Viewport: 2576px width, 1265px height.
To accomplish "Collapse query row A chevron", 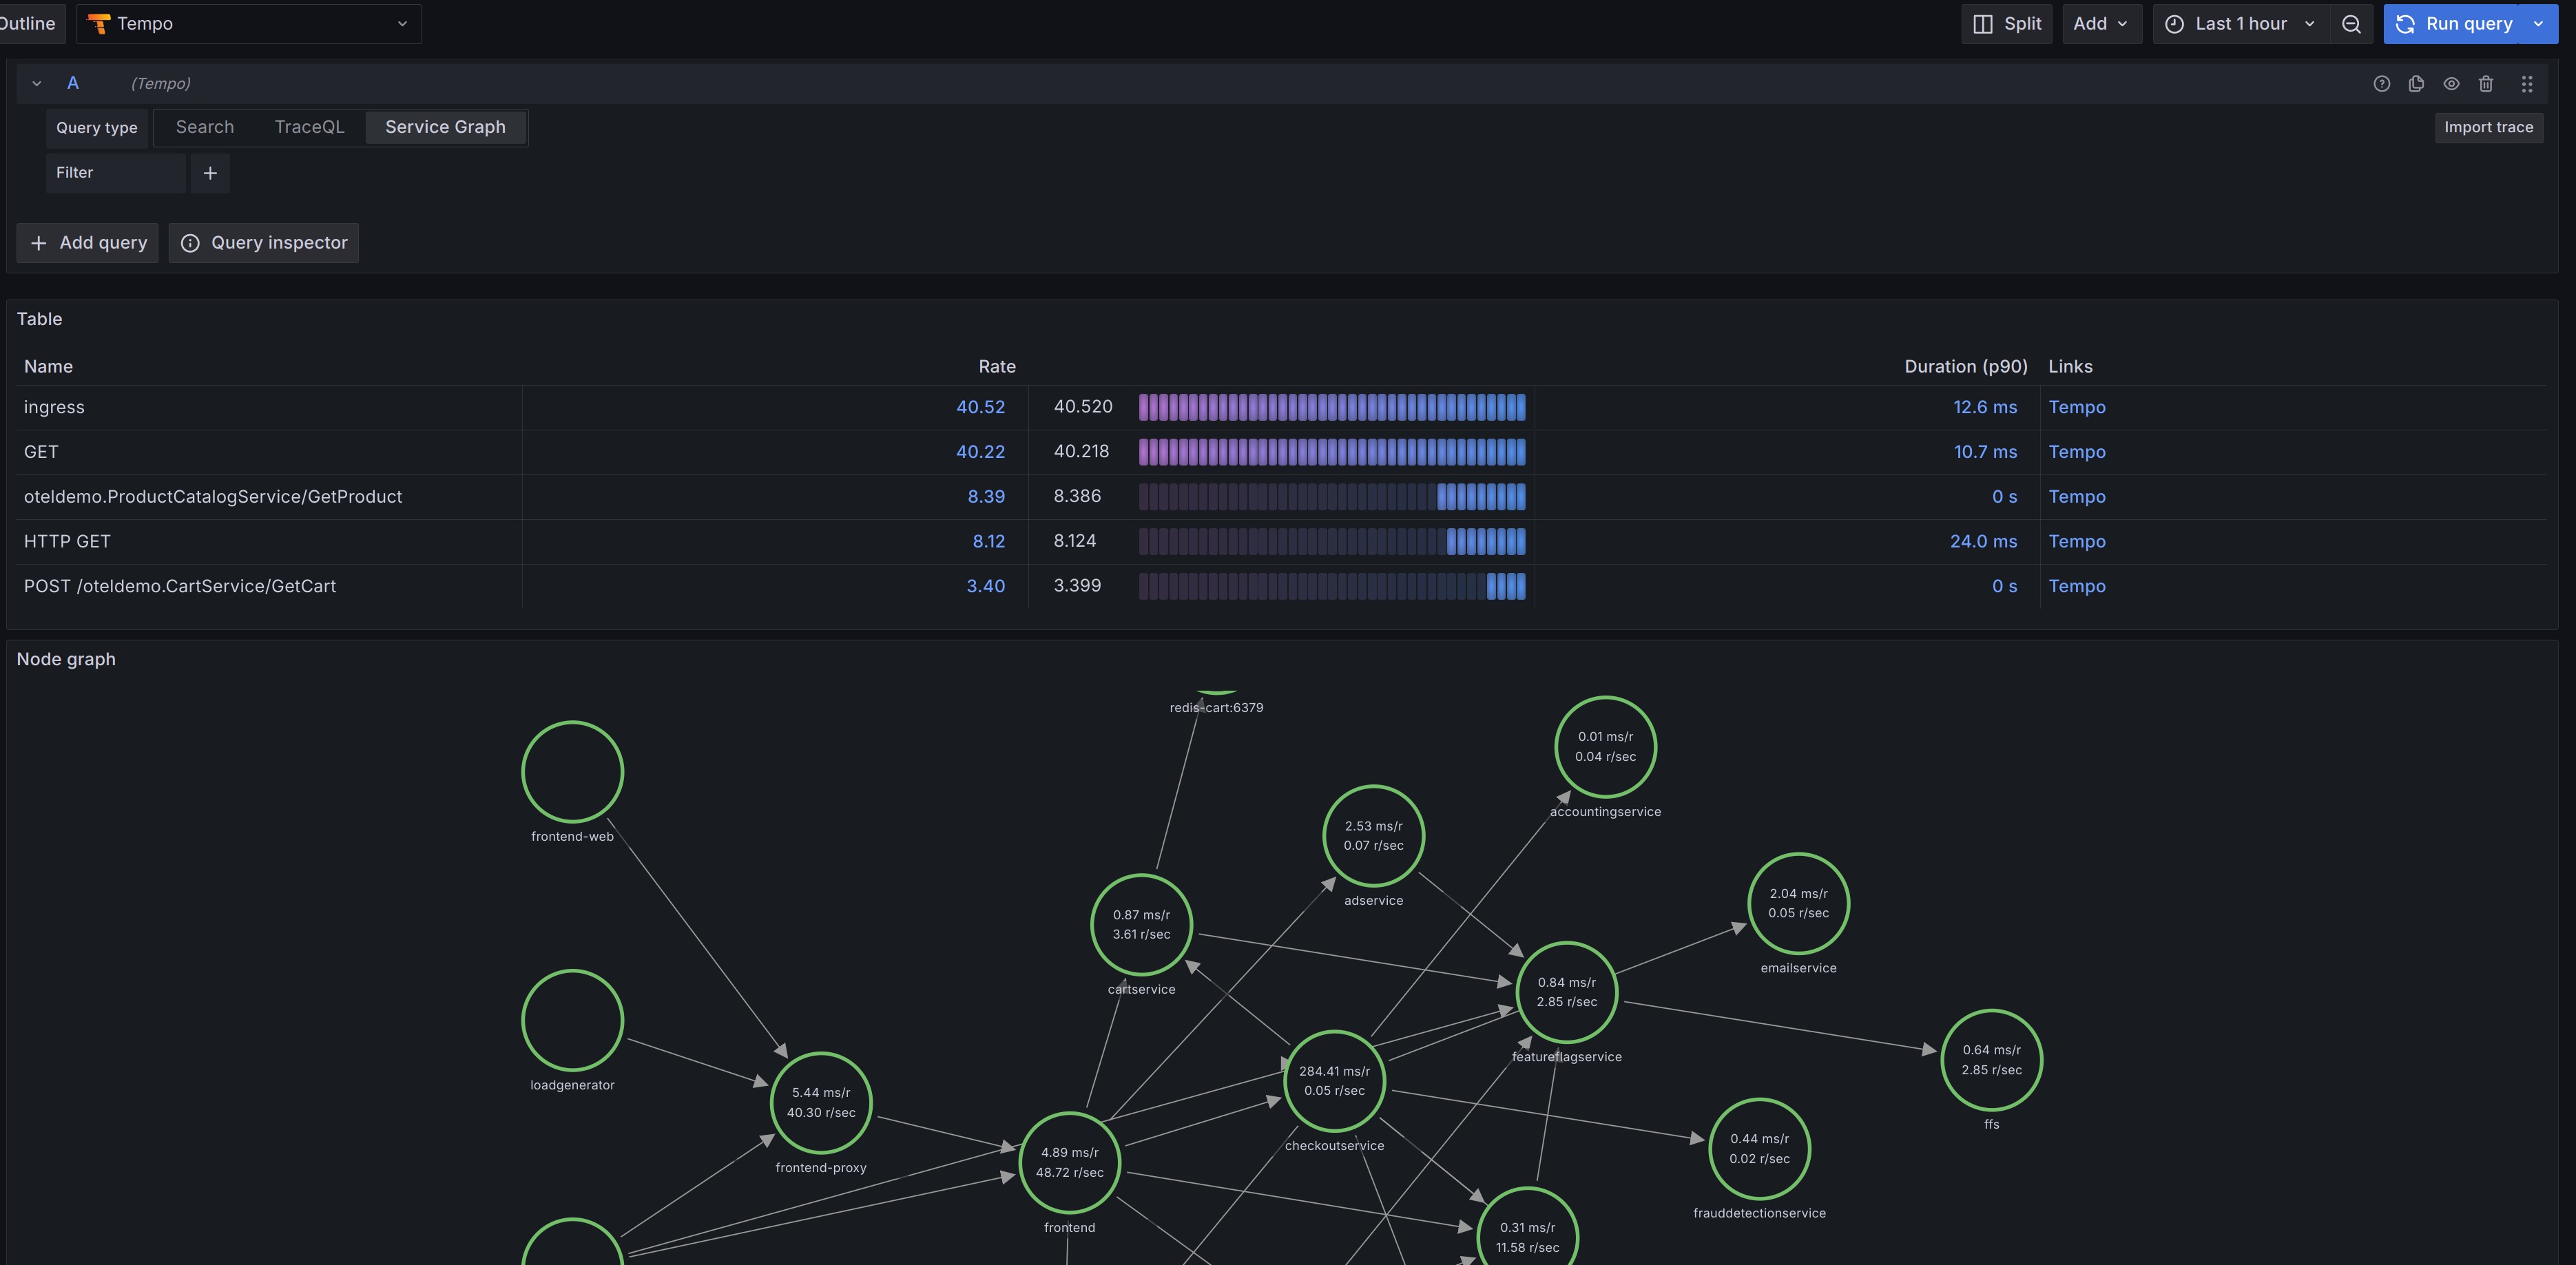I will (37, 84).
